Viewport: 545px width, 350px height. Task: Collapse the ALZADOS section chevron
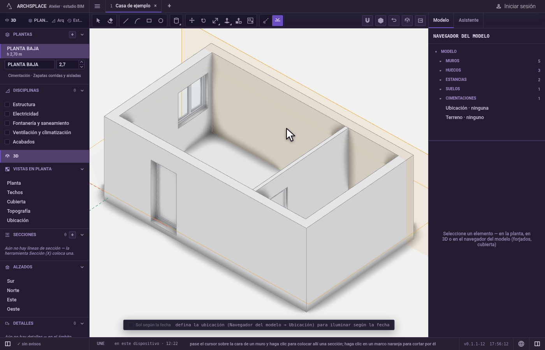coord(82,267)
